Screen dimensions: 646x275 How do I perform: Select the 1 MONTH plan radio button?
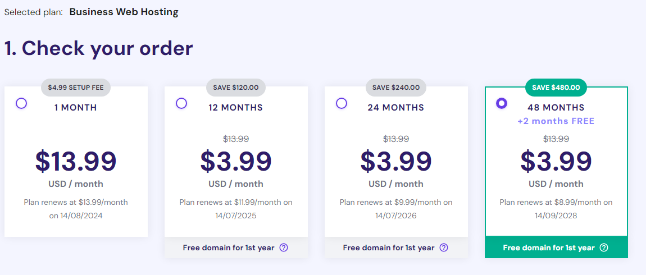(x=21, y=103)
